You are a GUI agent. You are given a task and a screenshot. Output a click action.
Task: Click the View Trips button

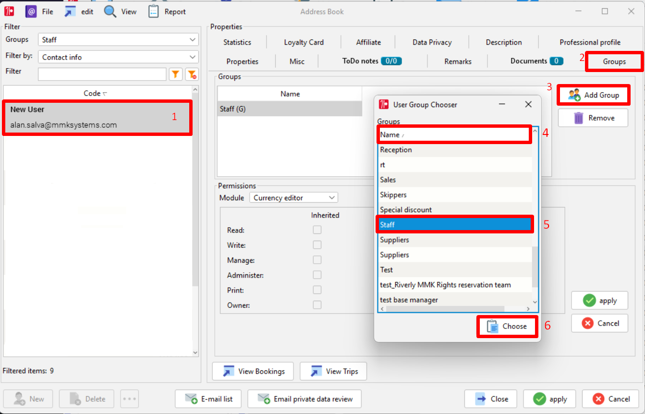click(333, 371)
